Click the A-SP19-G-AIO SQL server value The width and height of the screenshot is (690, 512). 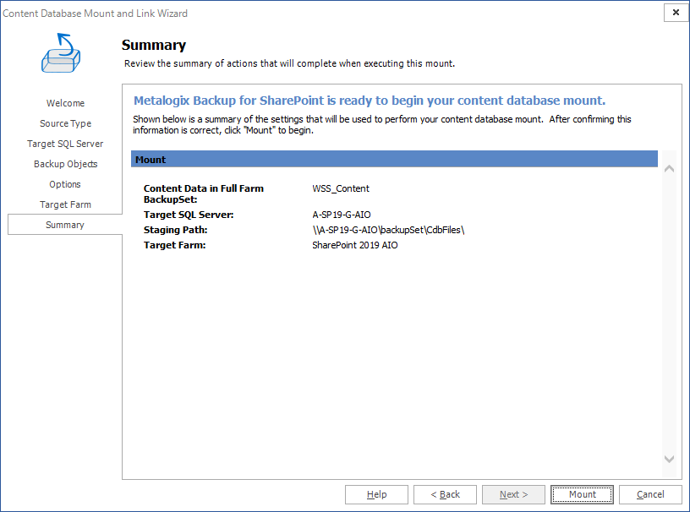click(342, 215)
